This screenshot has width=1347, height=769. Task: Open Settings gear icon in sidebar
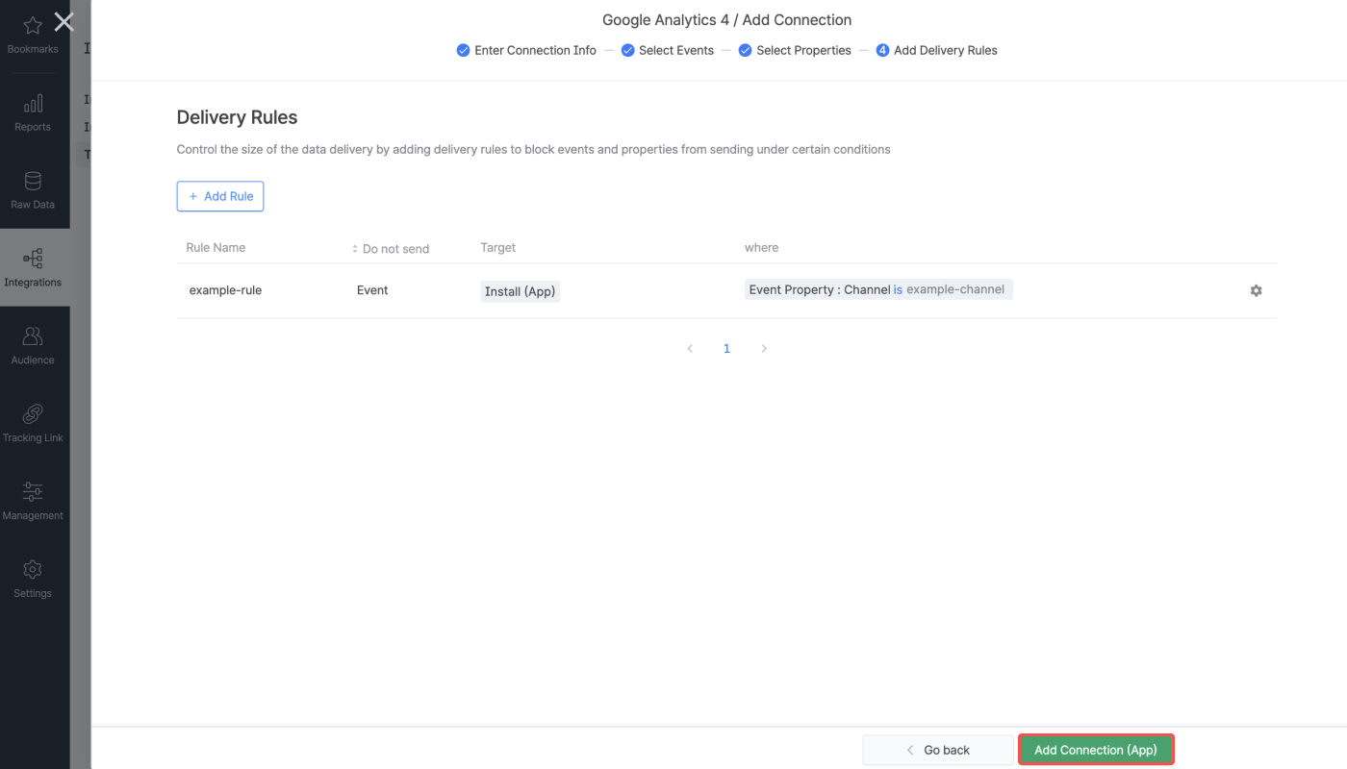click(33, 570)
